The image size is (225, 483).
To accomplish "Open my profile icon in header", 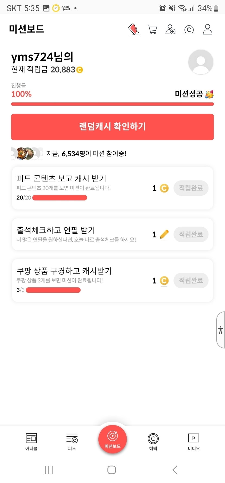I will 207,29.
